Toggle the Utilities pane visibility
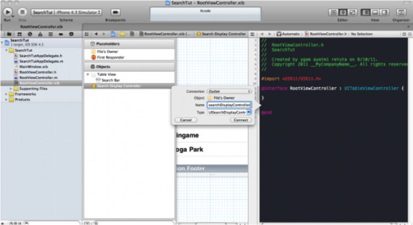The width and height of the screenshot is (413, 225). pyautogui.click(x=383, y=12)
